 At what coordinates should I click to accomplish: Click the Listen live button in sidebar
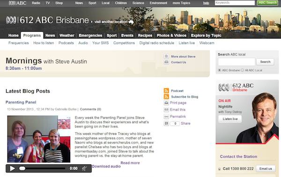click(x=230, y=119)
